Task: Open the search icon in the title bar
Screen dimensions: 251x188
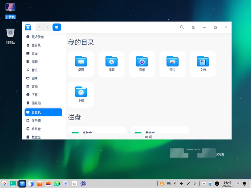Action: point(182,27)
